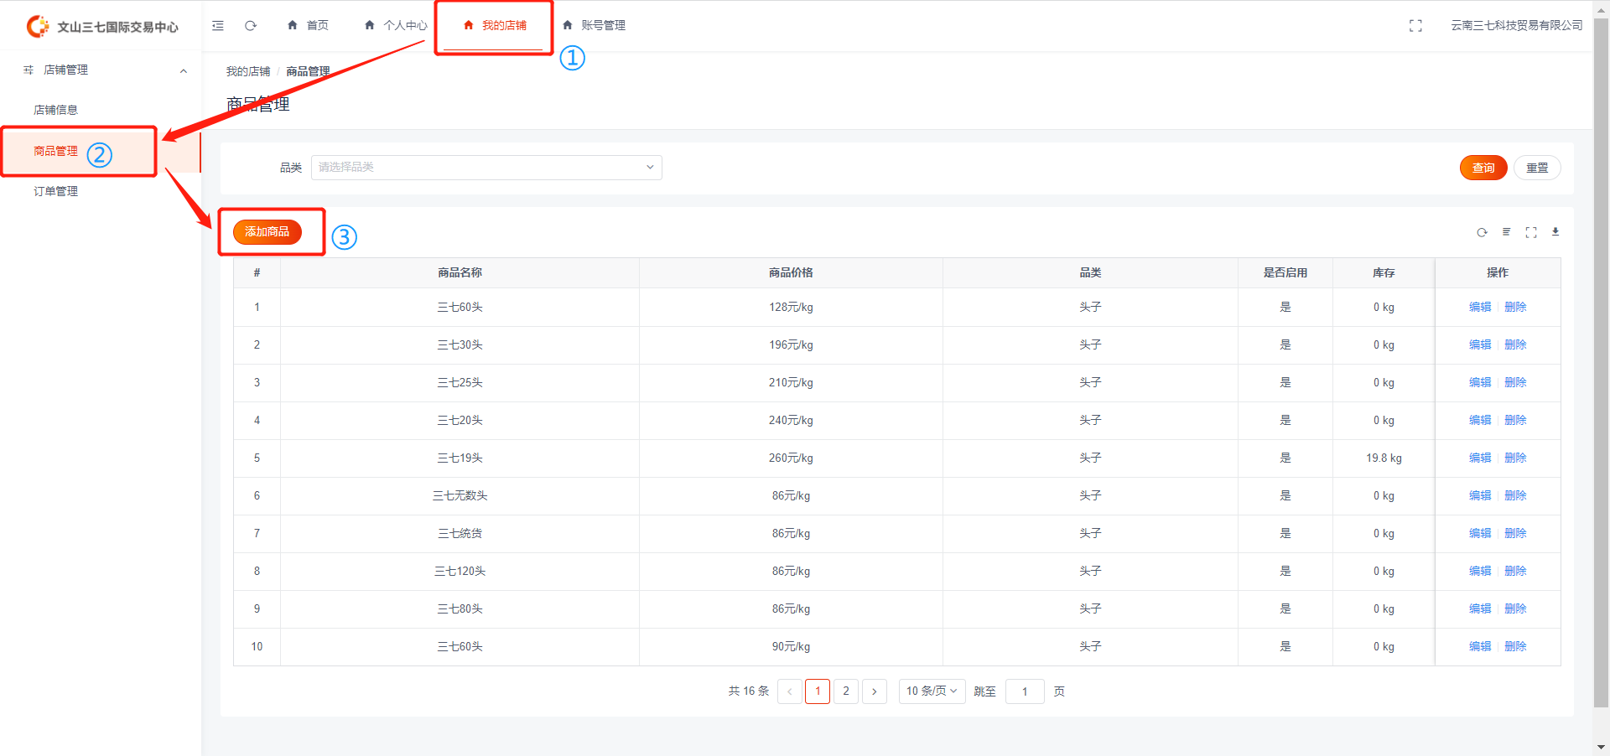This screenshot has height=756, width=1610.
Task: Click the 19.8 kg stock cell
Action: click(x=1384, y=458)
